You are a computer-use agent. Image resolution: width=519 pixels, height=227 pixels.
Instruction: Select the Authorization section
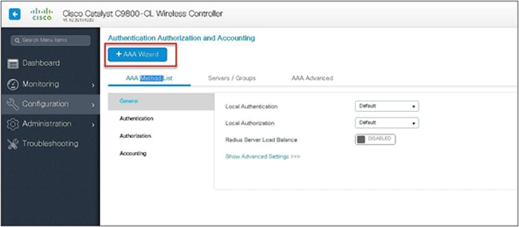click(x=161, y=136)
